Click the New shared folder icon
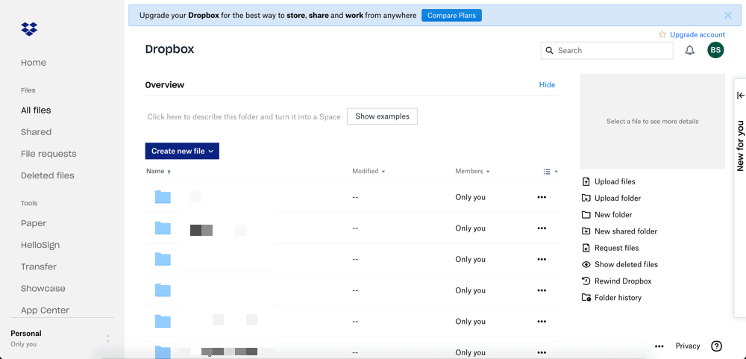Screen dimensions: 746x359 pyautogui.click(x=586, y=231)
